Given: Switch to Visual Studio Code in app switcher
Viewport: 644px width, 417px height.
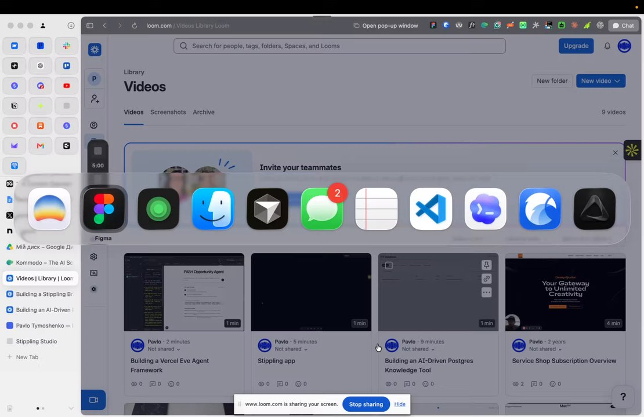Looking at the screenshot, I should 431,209.
